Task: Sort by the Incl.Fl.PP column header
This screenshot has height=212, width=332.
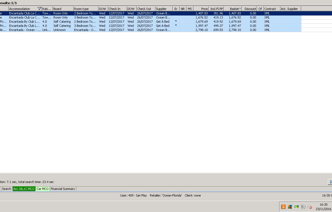Action: (x=216, y=9)
